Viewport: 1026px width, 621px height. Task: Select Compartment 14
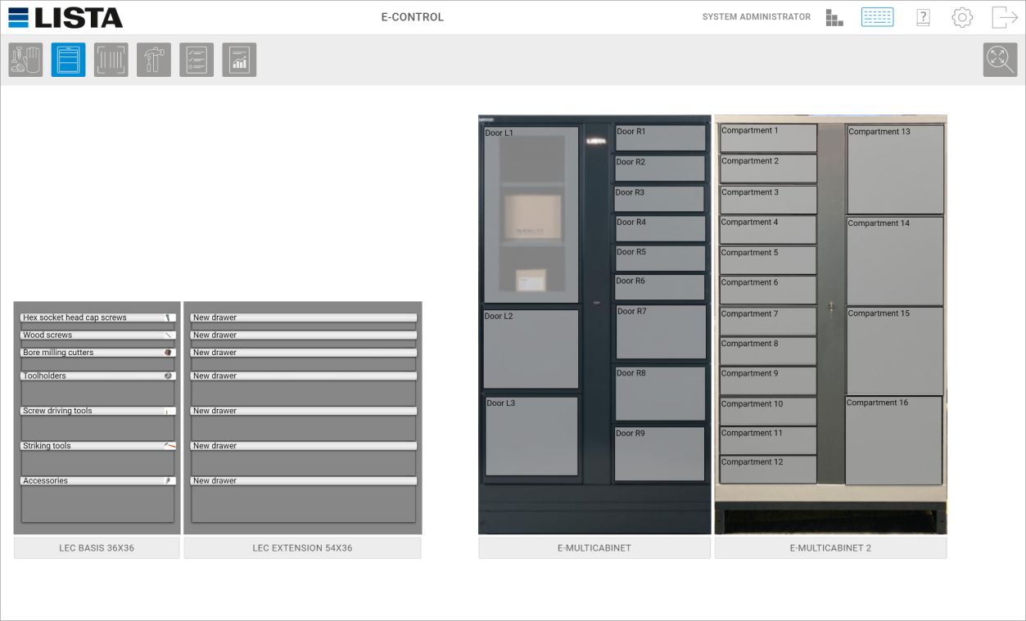tap(894, 260)
